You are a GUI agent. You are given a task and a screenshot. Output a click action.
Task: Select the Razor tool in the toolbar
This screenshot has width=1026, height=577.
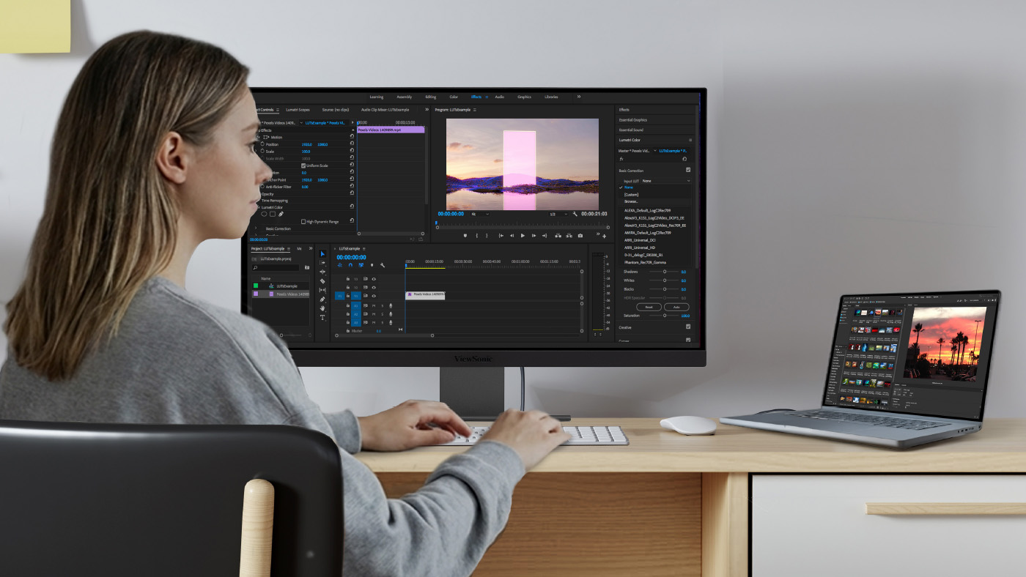coord(322,281)
